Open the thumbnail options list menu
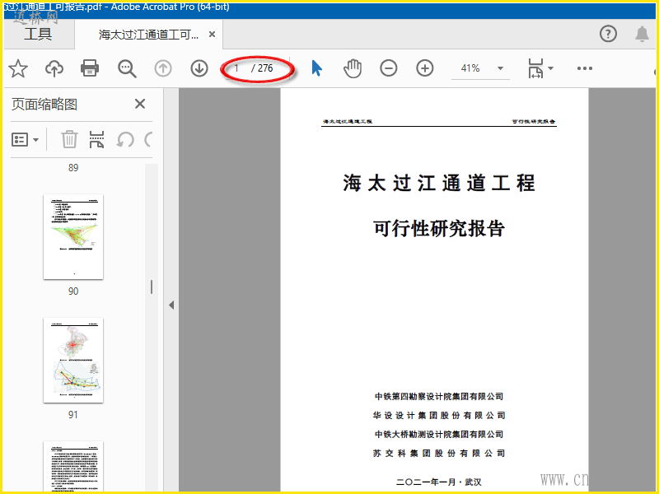 (25, 139)
